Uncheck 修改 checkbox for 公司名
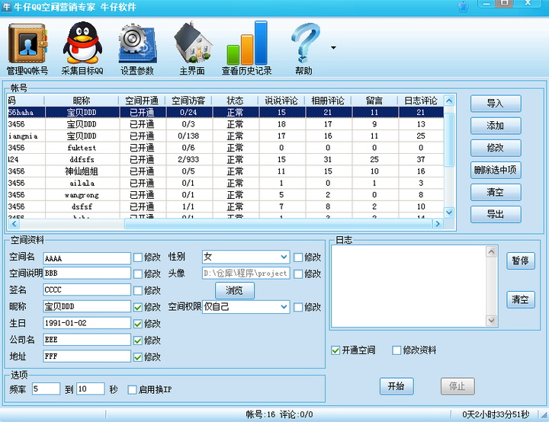The width and height of the screenshot is (549, 422). point(138,340)
